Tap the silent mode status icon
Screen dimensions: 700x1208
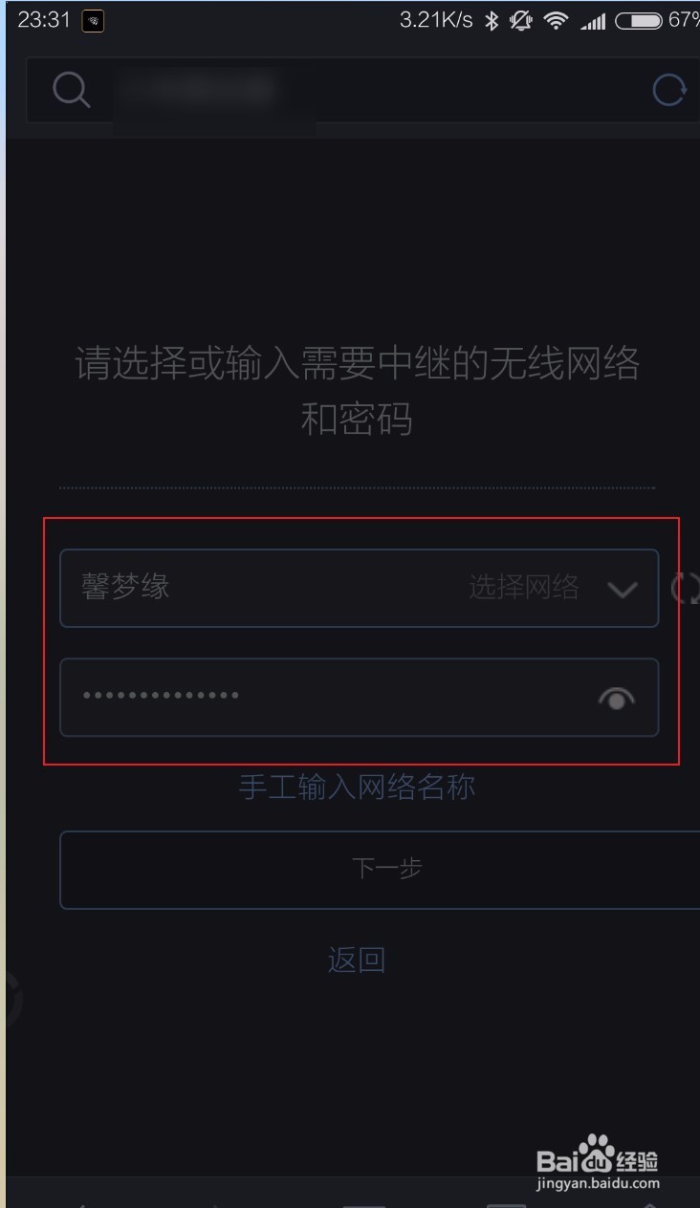pyautogui.click(x=521, y=20)
